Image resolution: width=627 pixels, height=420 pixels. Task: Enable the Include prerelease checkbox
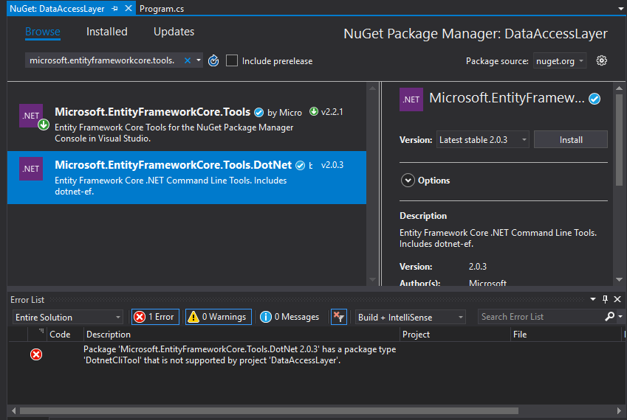point(232,60)
